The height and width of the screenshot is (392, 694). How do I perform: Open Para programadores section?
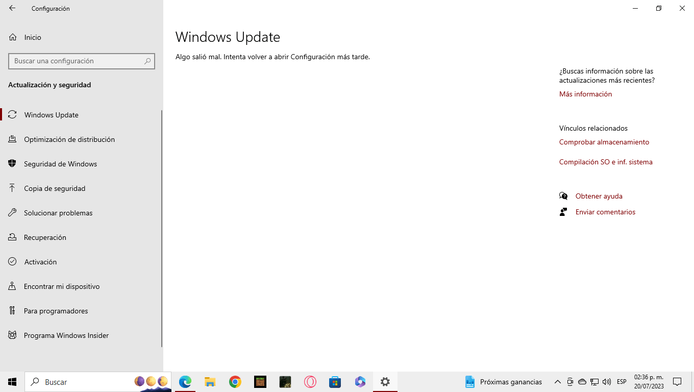[81, 311]
